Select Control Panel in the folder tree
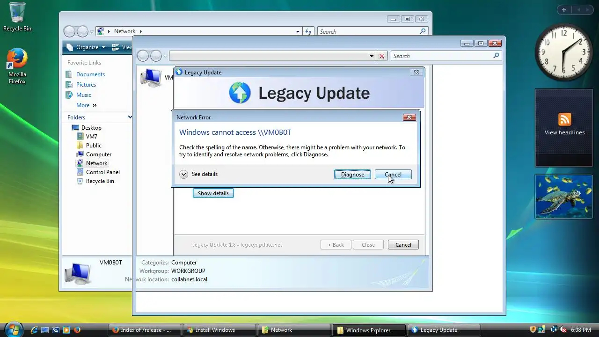Viewport: 599px width, 337px height. 103,172
